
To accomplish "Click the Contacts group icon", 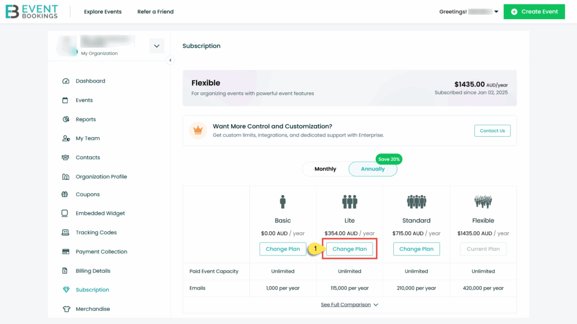I will click(65, 157).
